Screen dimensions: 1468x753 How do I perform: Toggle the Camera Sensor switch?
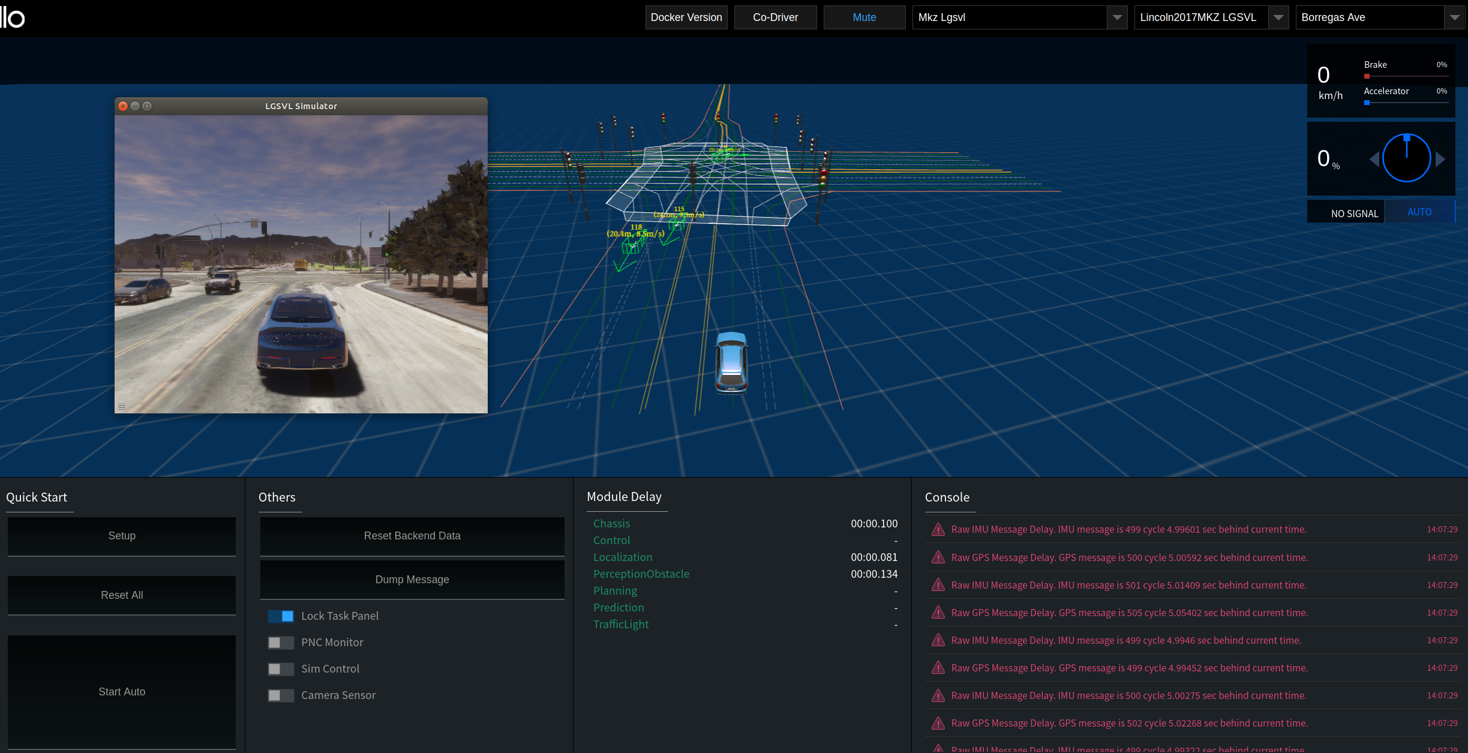click(281, 695)
